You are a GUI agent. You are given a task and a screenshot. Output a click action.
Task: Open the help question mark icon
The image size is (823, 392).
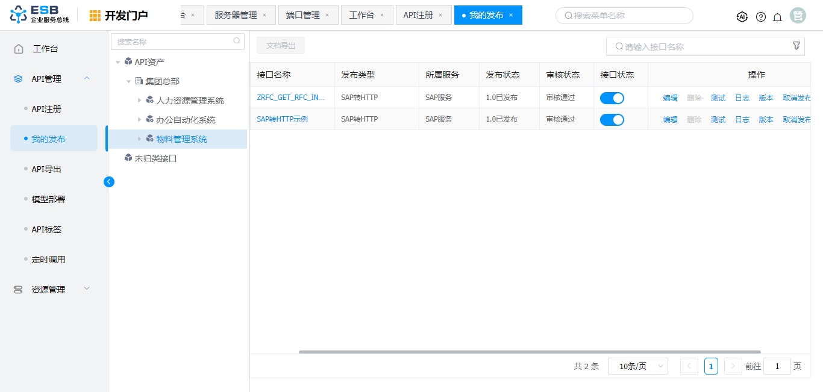[x=761, y=17]
